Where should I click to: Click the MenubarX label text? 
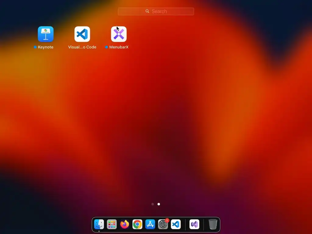119,47
